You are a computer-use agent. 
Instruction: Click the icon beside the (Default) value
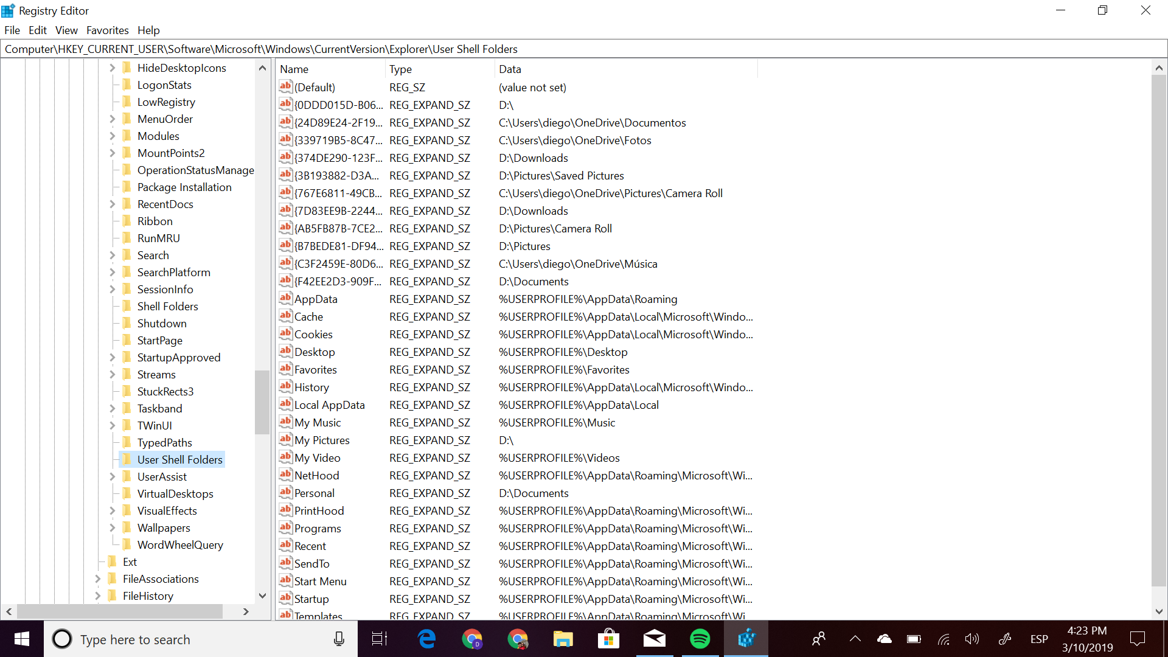(x=285, y=86)
